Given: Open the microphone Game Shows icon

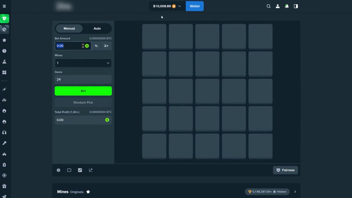Looking at the screenshot, I should [x=4, y=143].
